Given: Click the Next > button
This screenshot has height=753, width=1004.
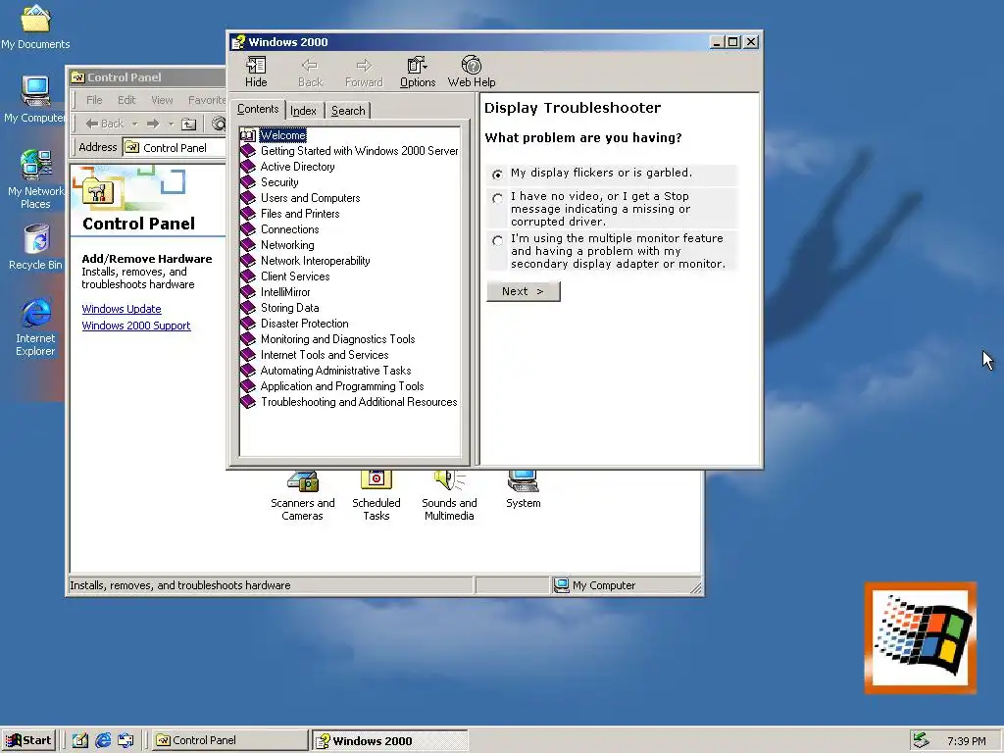Looking at the screenshot, I should click(524, 291).
